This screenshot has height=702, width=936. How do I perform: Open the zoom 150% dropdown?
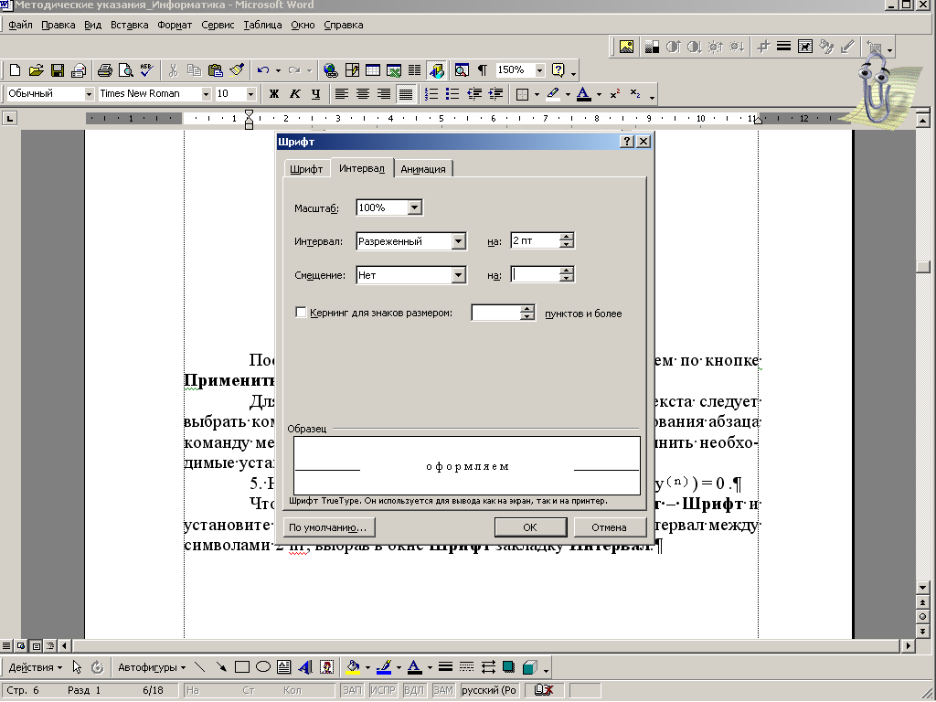(x=539, y=70)
